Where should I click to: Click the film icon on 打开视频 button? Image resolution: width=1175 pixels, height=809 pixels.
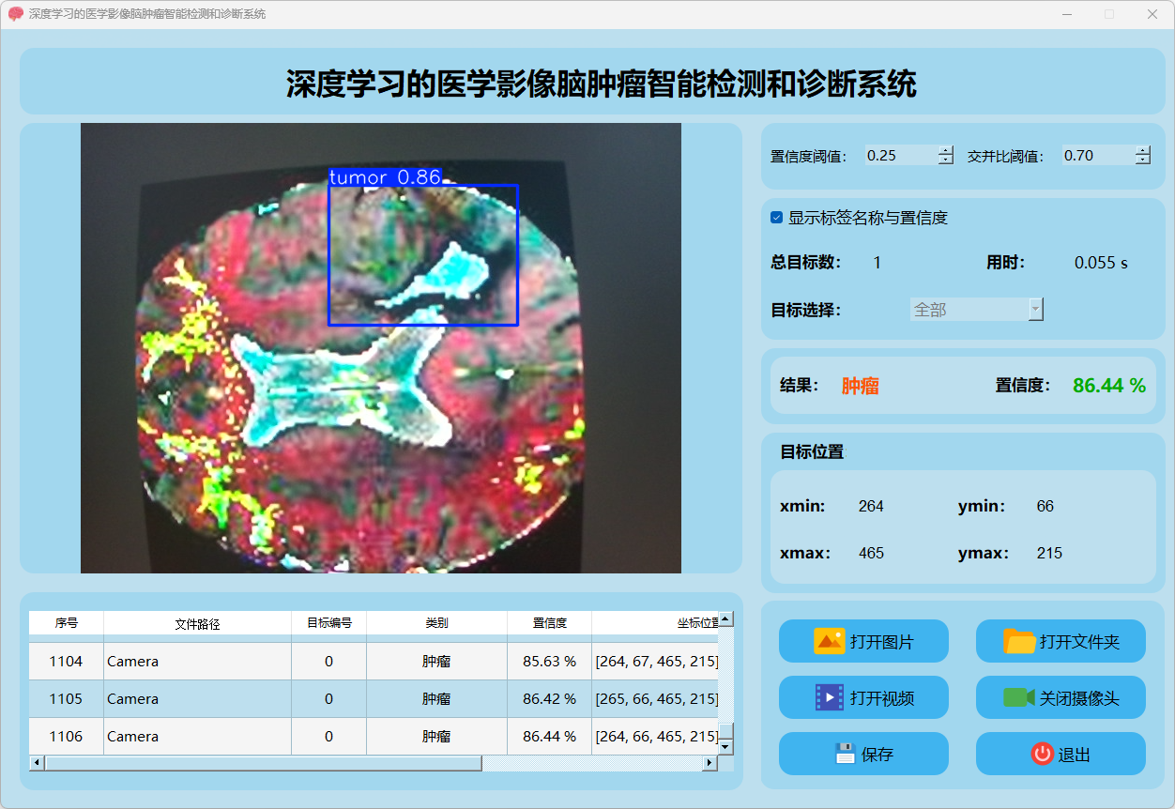[x=830, y=697]
